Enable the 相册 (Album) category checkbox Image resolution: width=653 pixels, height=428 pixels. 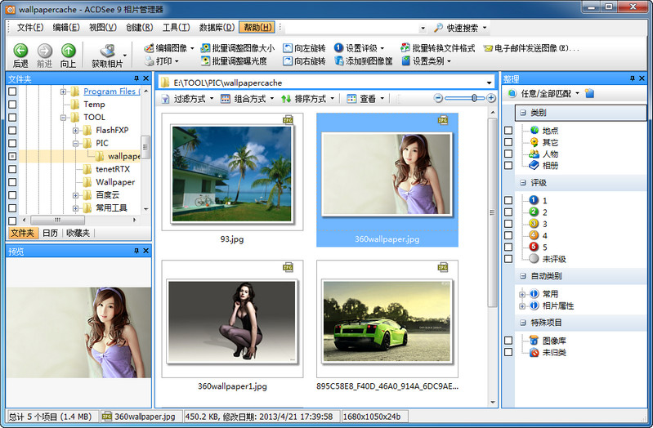pyautogui.click(x=508, y=165)
